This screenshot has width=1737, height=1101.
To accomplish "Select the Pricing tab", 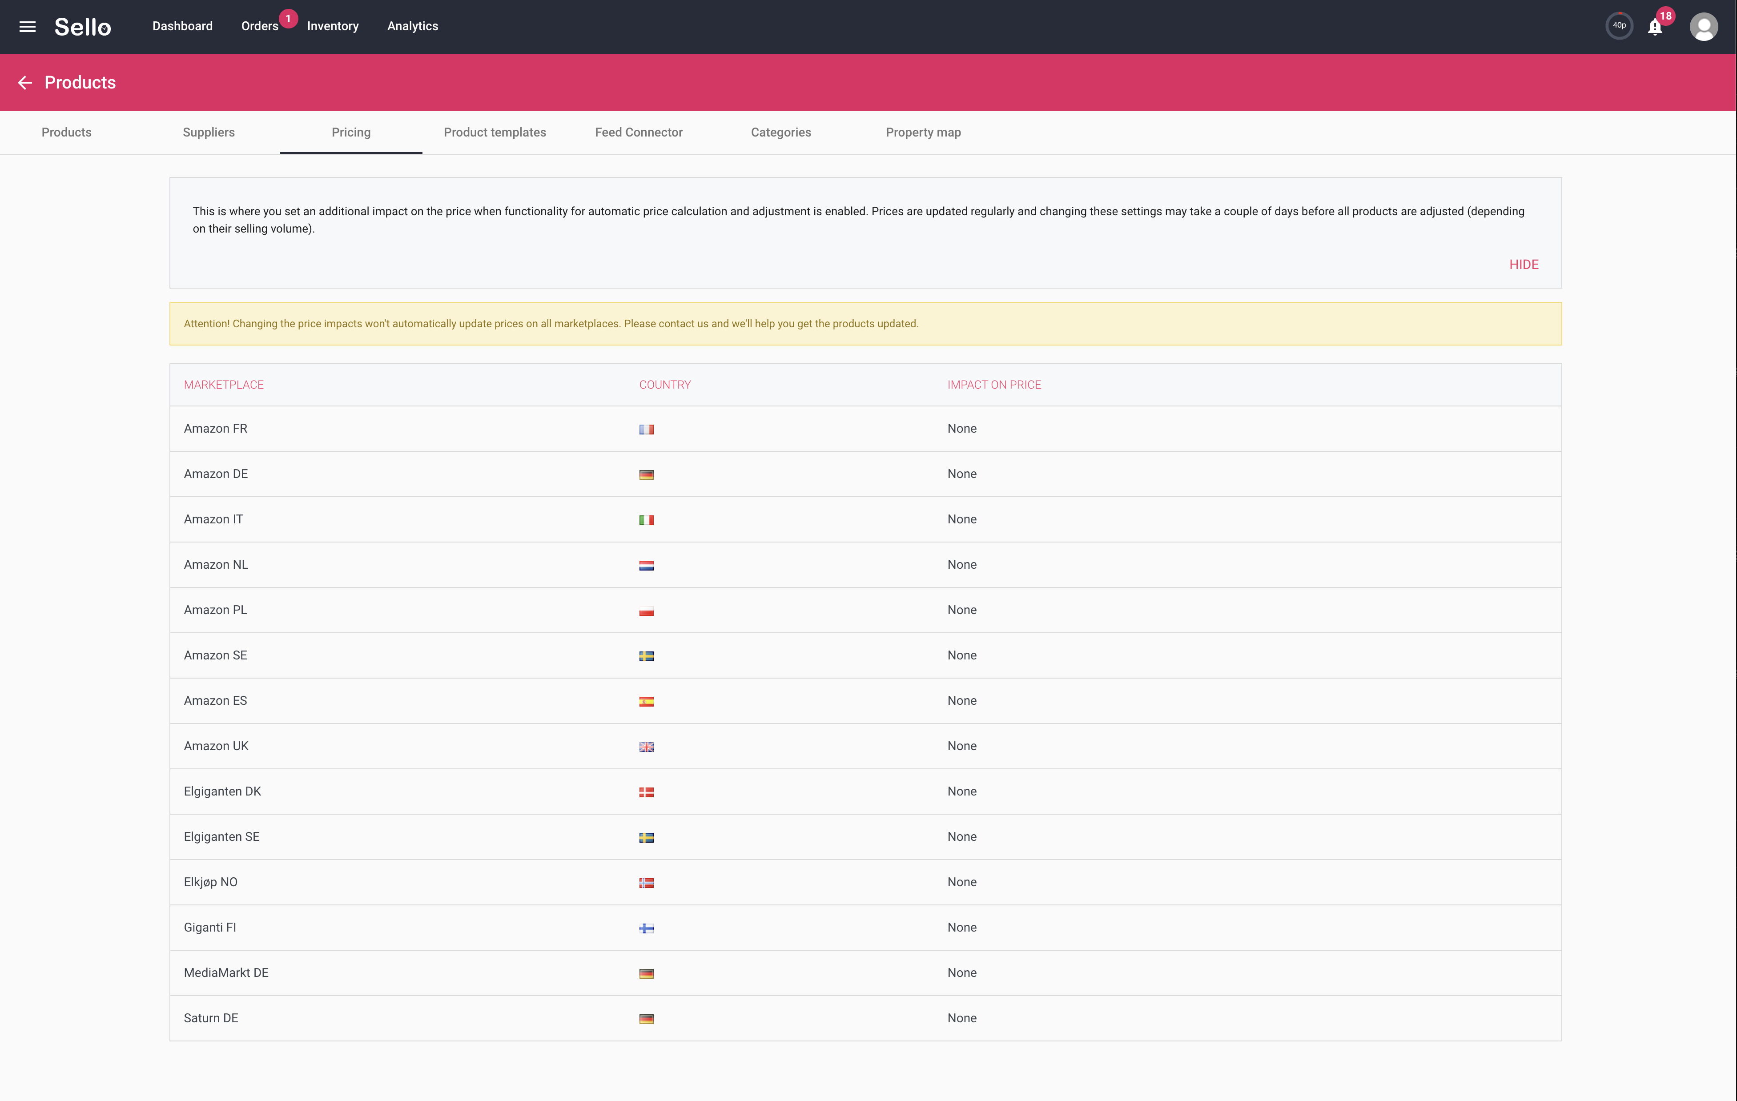I will [351, 132].
